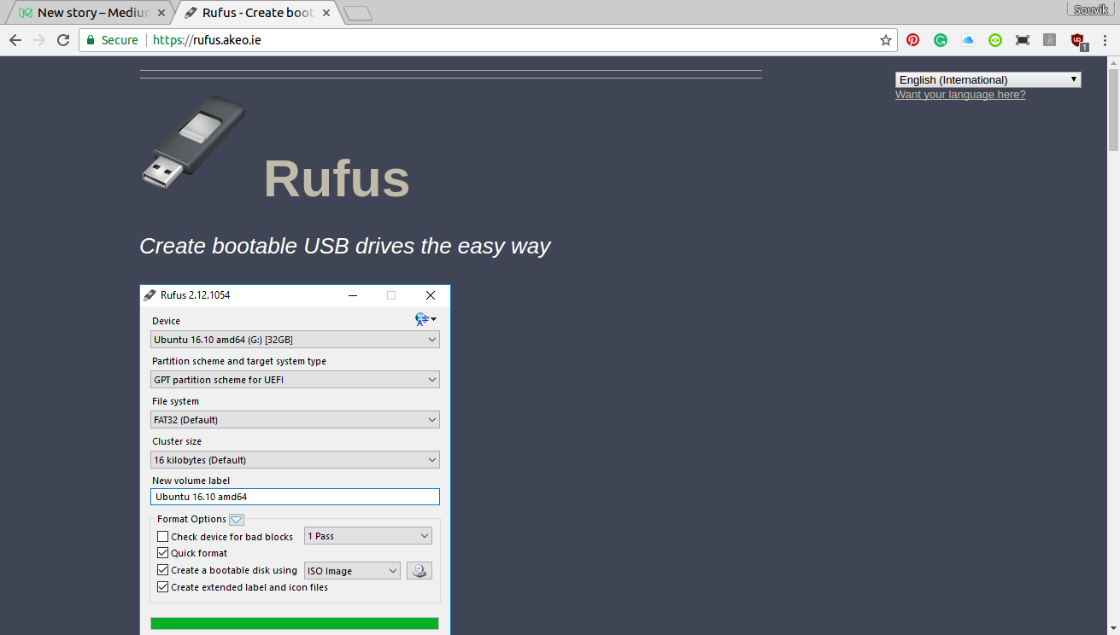The width and height of the screenshot is (1120, 635).
Task: Open the Device dropdown
Action: coord(295,340)
